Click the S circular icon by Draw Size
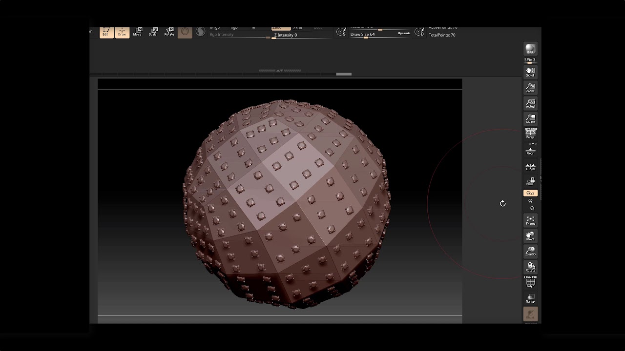The width and height of the screenshot is (625, 351). (x=341, y=32)
